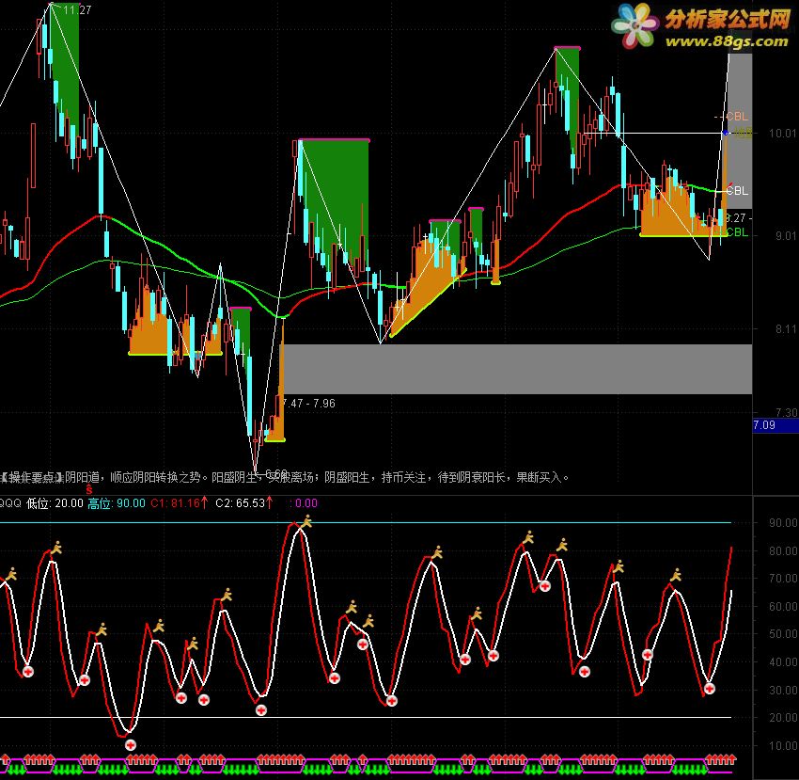The height and width of the screenshot is (780, 799).
Task: Click the C1: 81.16 value
Action: pos(175,503)
